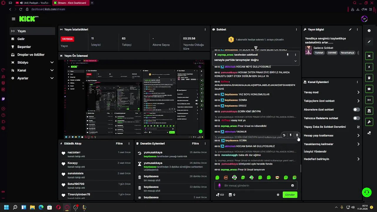This screenshot has height=212, width=377.
Task: Click the screen capture widget icon
Action: [x=369, y=56]
